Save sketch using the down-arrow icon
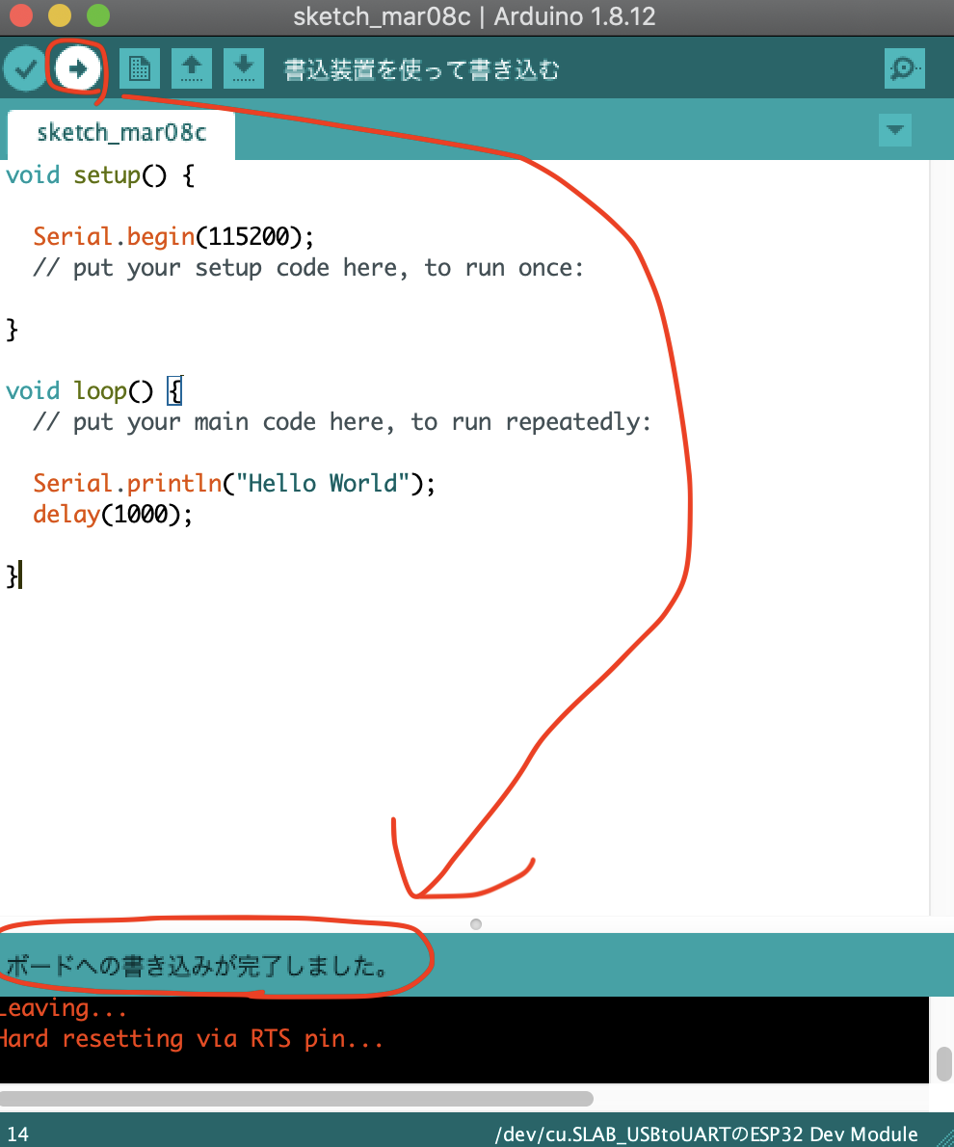The width and height of the screenshot is (954, 1147). [244, 68]
